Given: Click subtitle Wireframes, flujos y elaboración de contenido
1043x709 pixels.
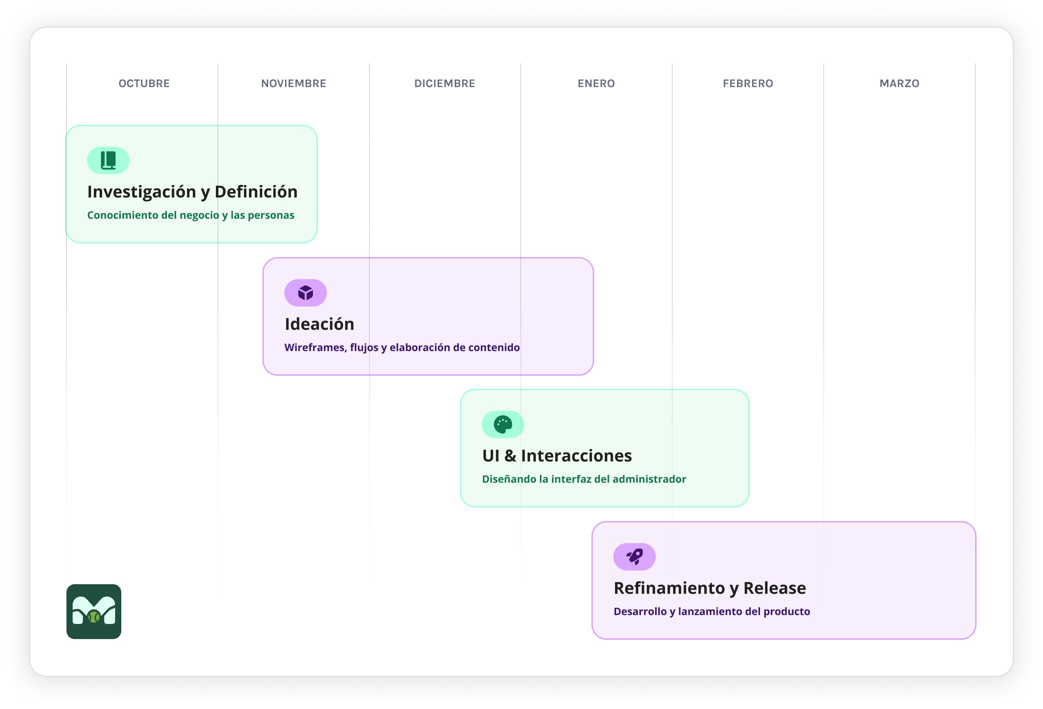Looking at the screenshot, I should tap(402, 348).
